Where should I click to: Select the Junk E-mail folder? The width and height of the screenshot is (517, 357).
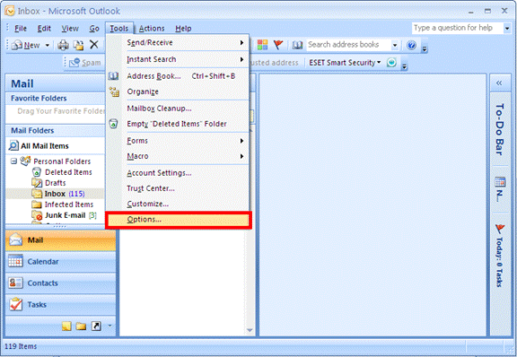(x=65, y=215)
